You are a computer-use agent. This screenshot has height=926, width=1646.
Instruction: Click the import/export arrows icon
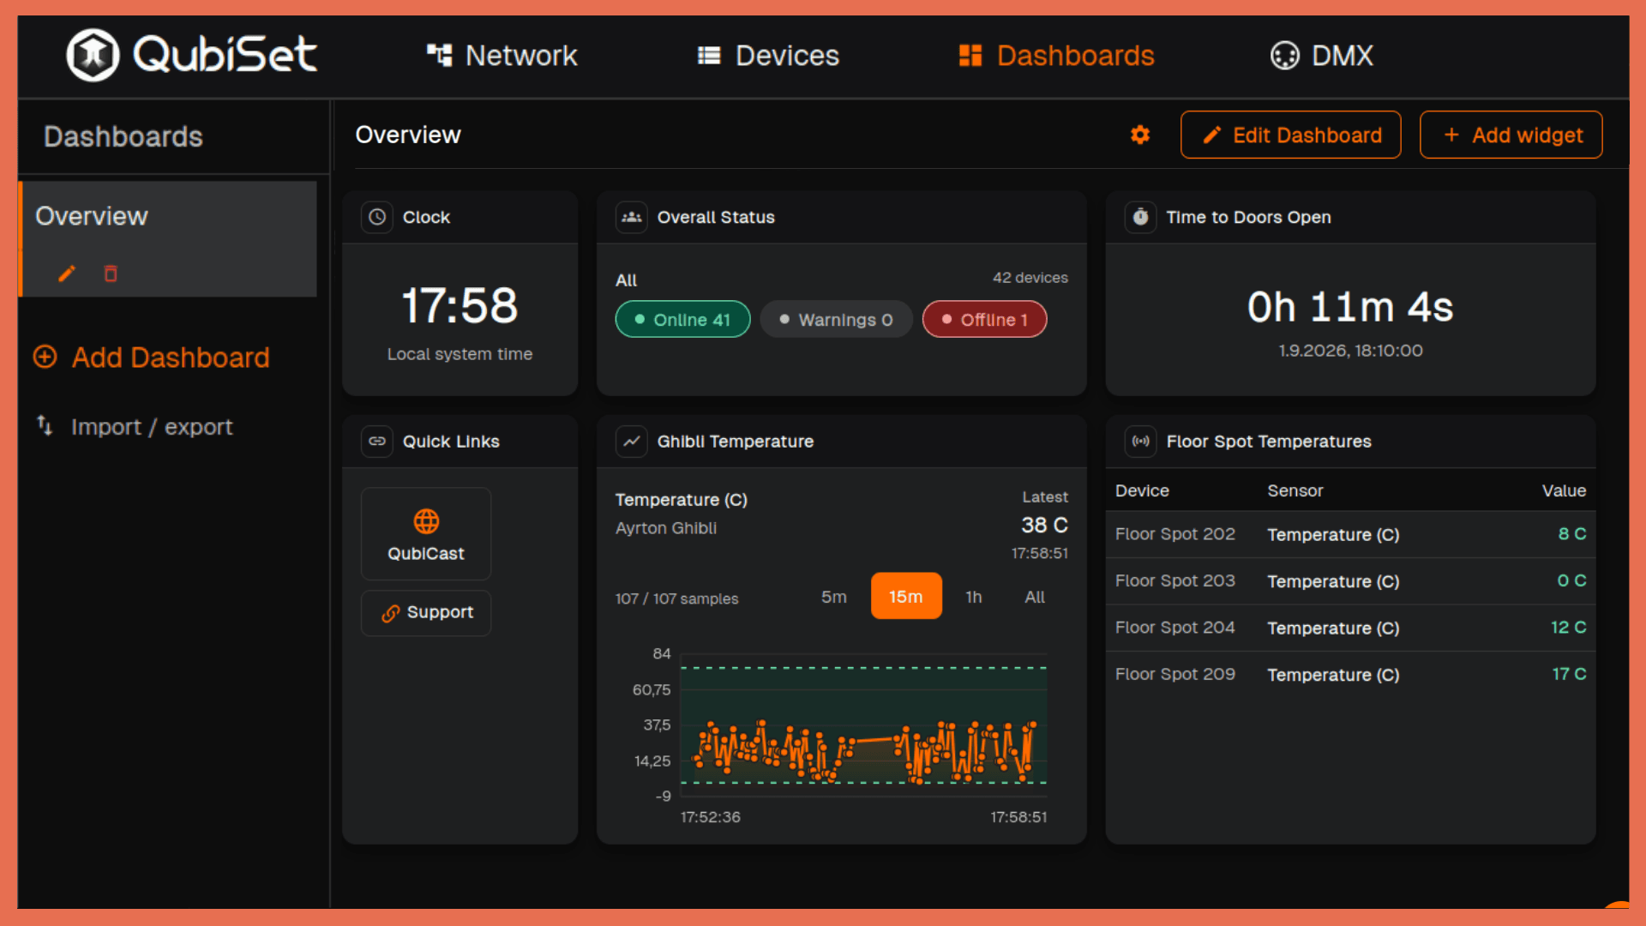pos(45,424)
